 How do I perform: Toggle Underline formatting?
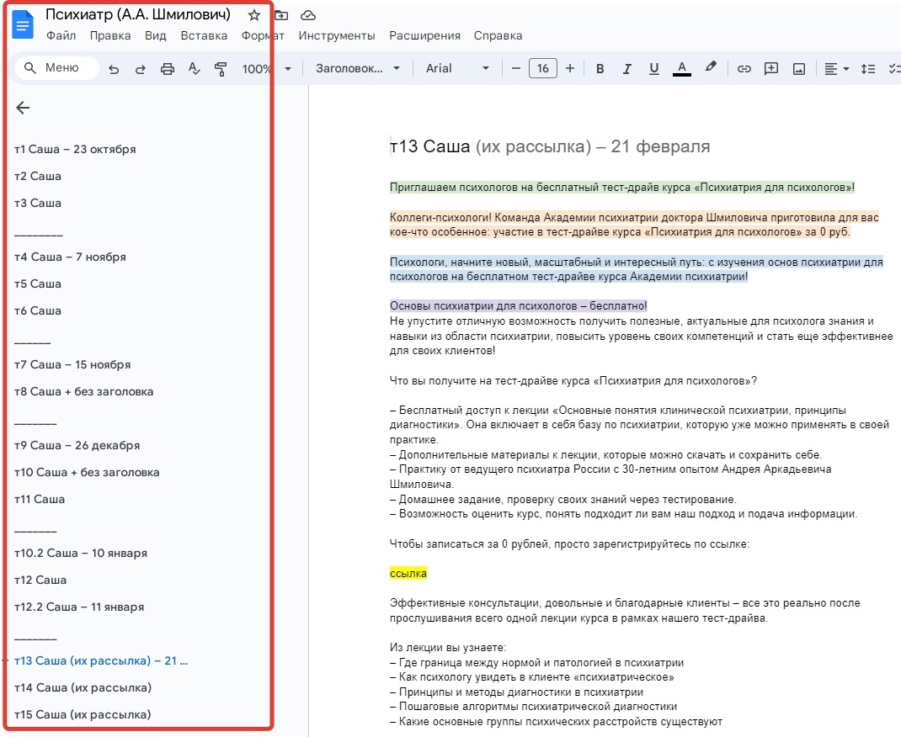click(654, 69)
